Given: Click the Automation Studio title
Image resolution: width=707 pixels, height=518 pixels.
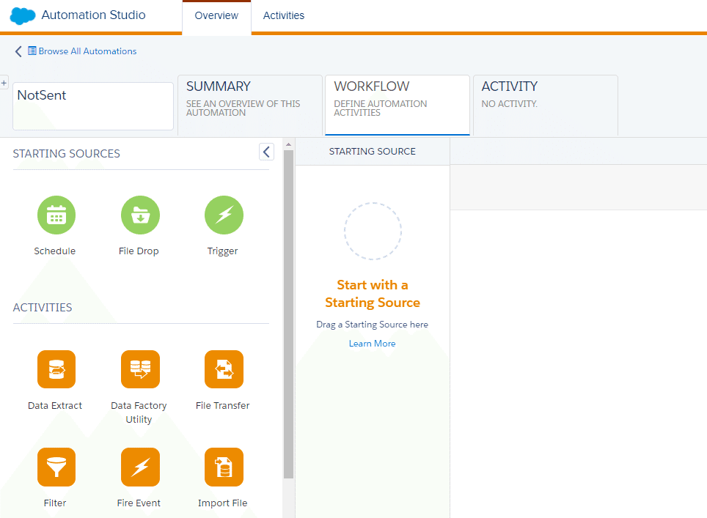Looking at the screenshot, I should tap(93, 15).
